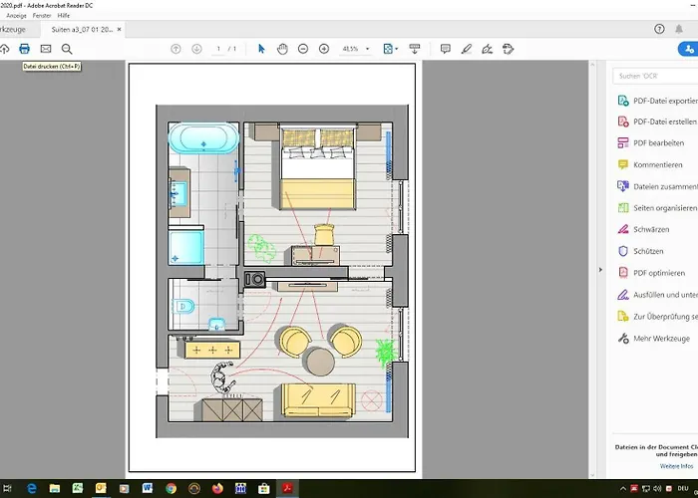Click the envelope email icon
Image resolution: width=698 pixels, height=498 pixels.
click(46, 48)
